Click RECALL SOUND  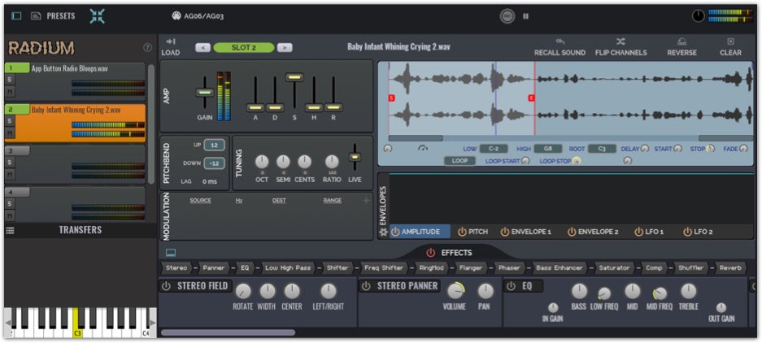coord(560,47)
